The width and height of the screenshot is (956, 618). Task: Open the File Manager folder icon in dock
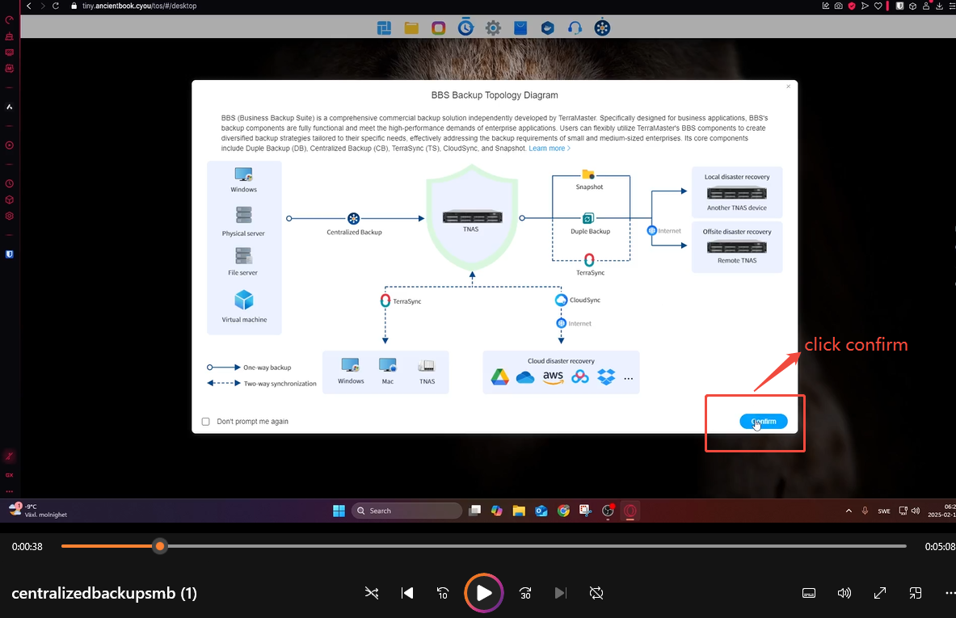click(411, 28)
